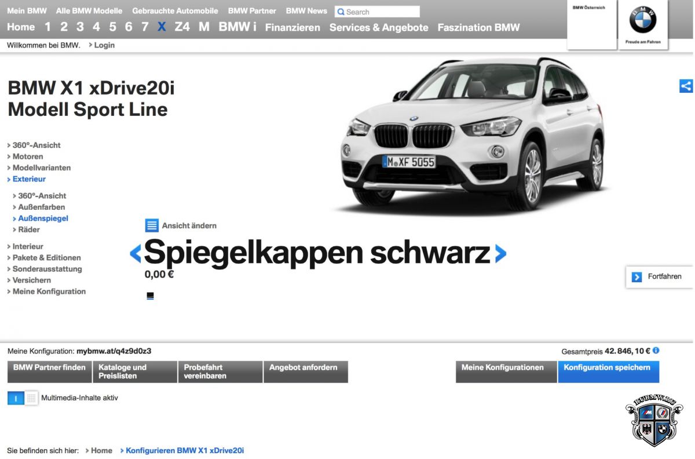Select the 7 series

(145, 27)
